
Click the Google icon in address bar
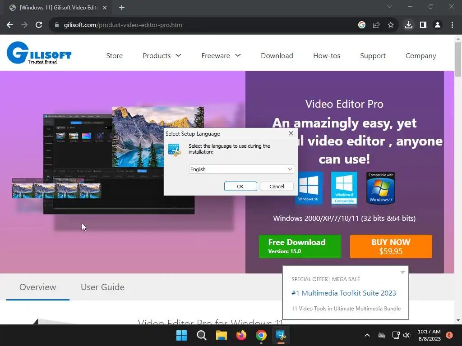coord(362,25)
